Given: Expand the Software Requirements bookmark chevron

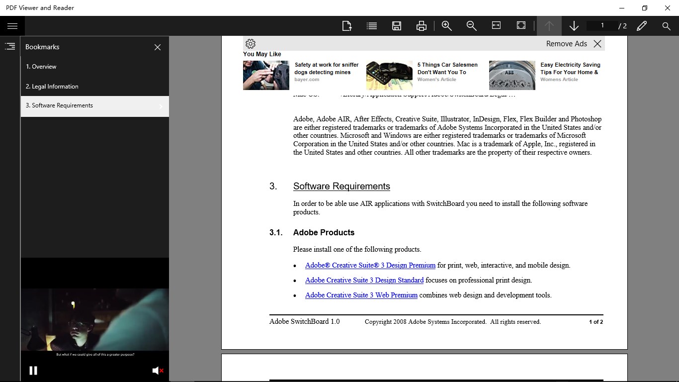Looking at the screenshot, I should click(x=161, y=106).
